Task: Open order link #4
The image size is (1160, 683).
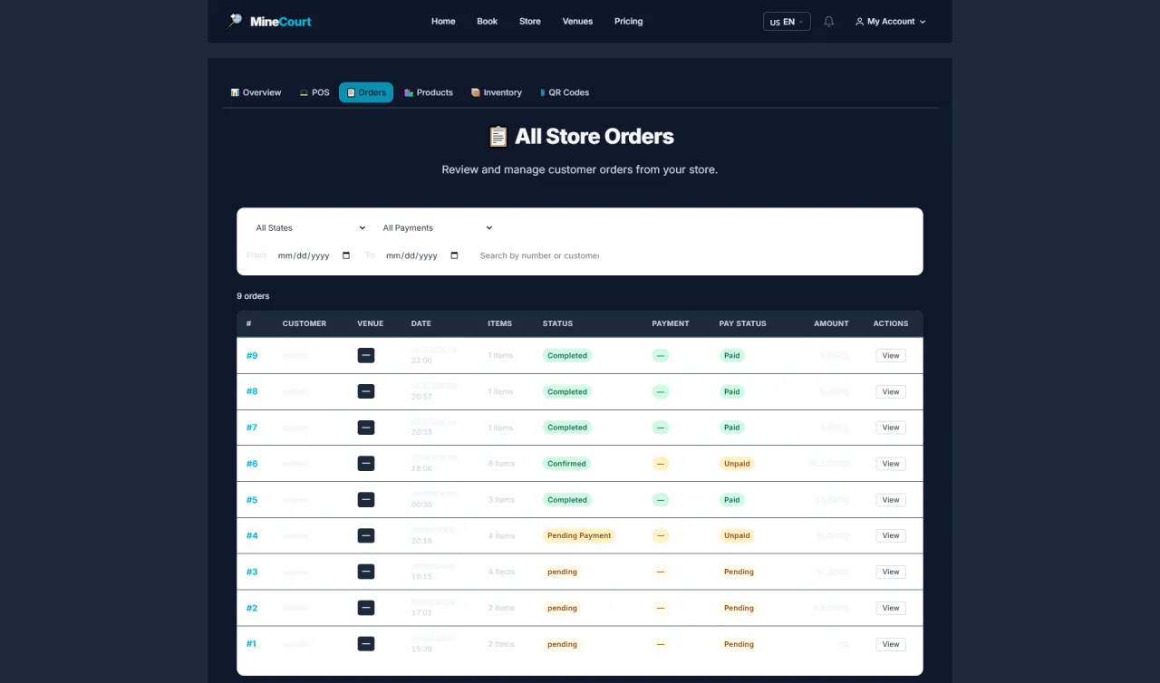Action: pos(252,535)
